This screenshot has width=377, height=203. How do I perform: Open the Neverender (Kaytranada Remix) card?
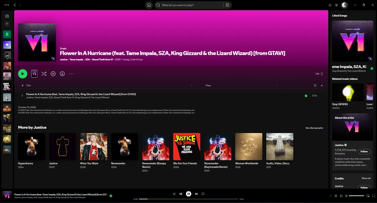click(x=218, y=152)
